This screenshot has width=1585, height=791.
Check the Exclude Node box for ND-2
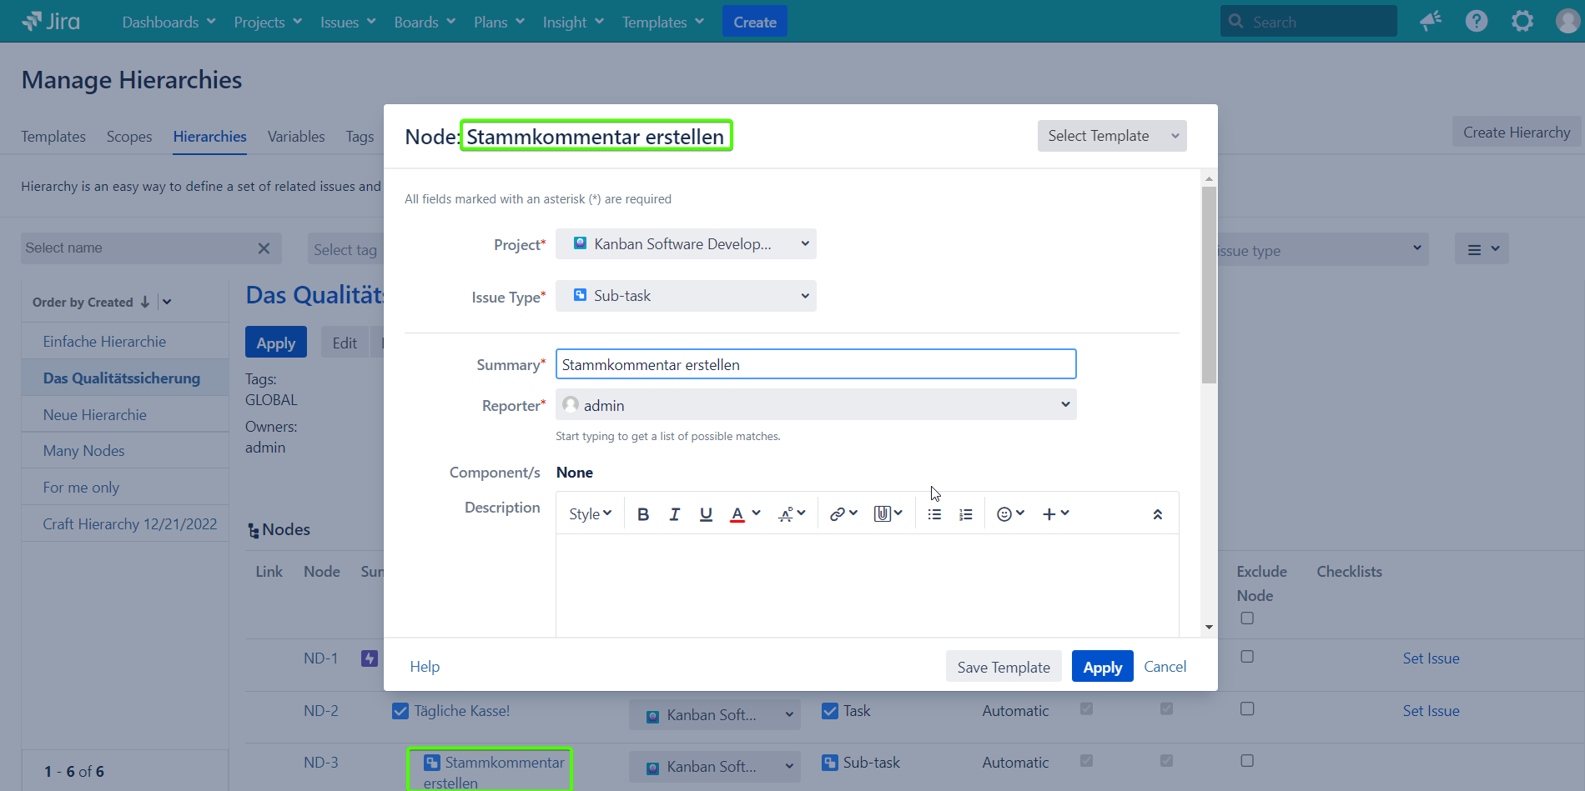1246,708
